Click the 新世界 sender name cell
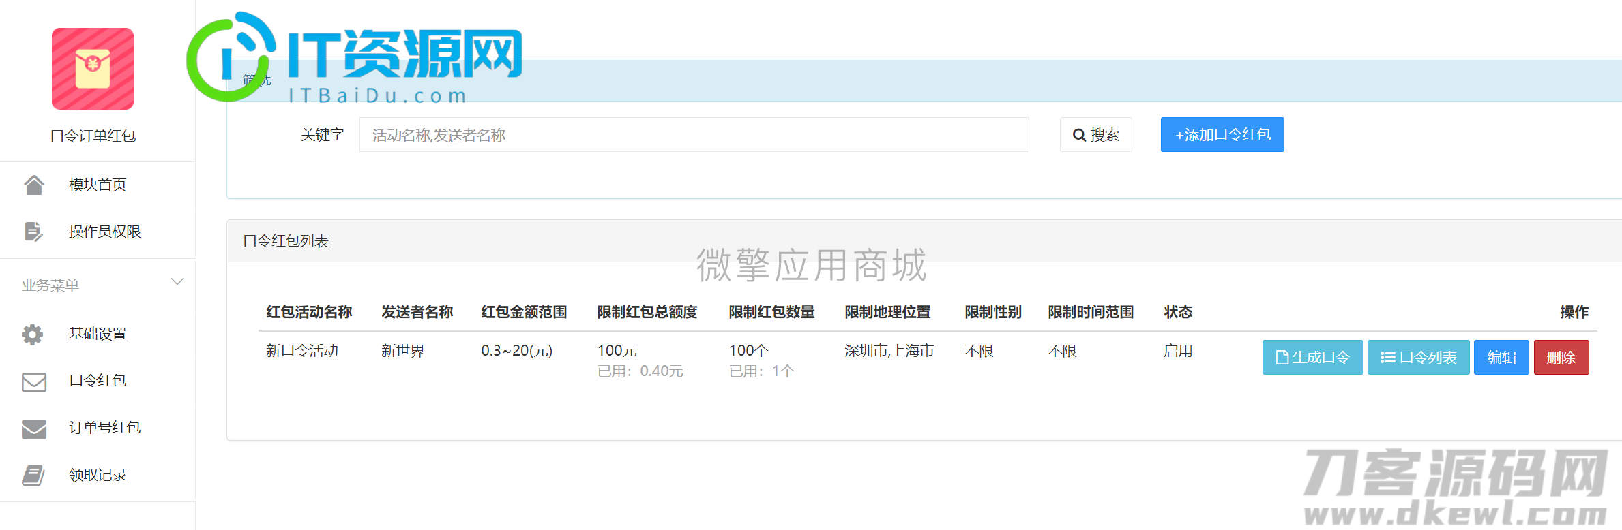Image resolution: width=1622 pixels, height=530 pixels. coord(402,351)
